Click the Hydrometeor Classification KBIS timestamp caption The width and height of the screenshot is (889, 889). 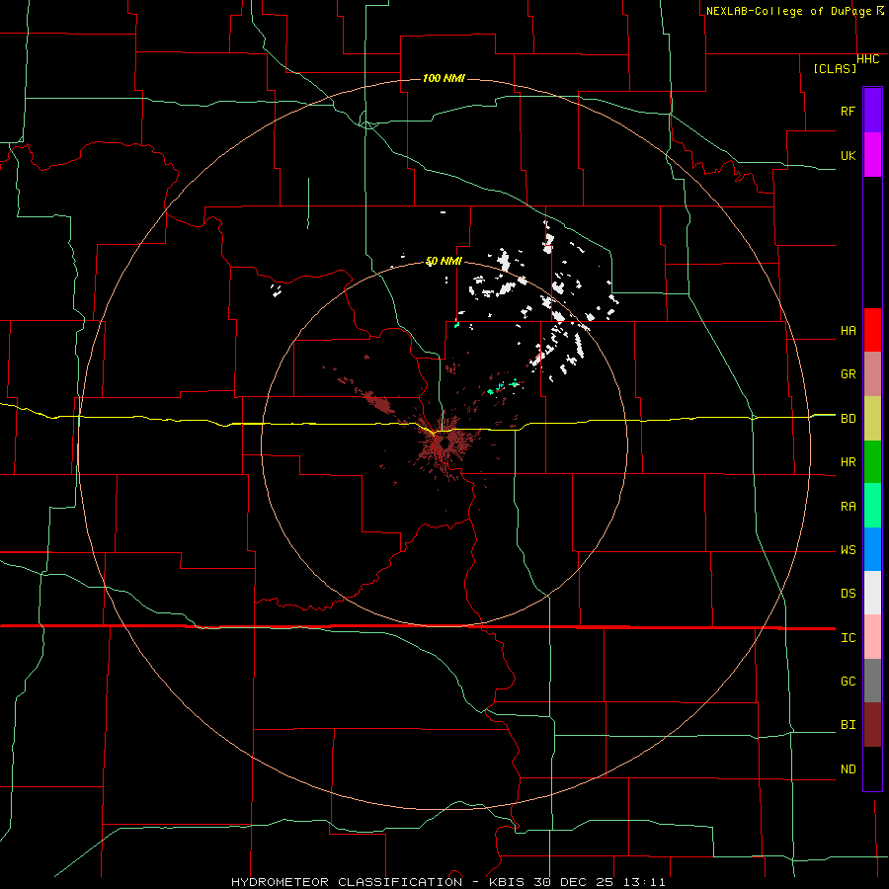[447, 882]
